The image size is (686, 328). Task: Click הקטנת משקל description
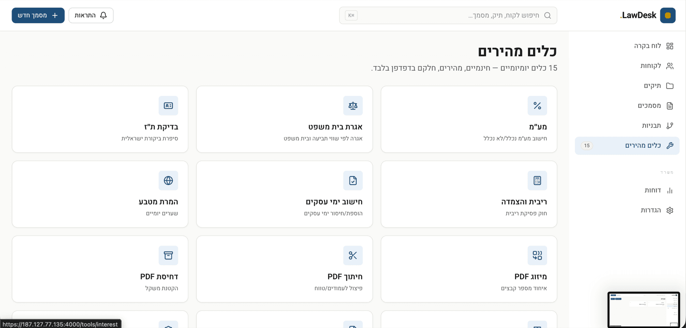pyautogui.click(x=162, y=288)
